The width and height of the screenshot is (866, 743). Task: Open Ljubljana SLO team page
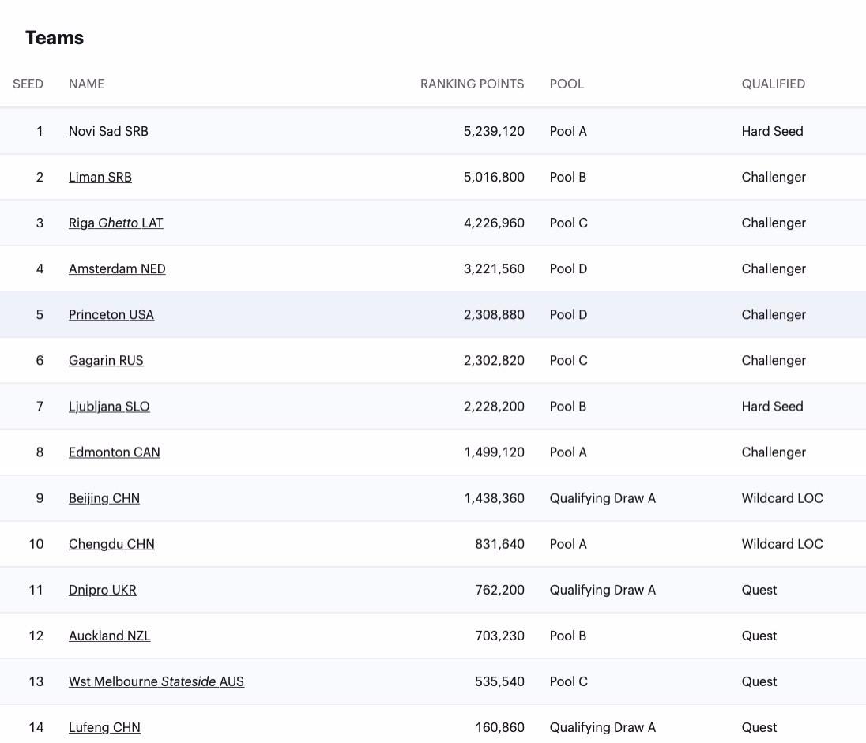click(x=109, y=406)
